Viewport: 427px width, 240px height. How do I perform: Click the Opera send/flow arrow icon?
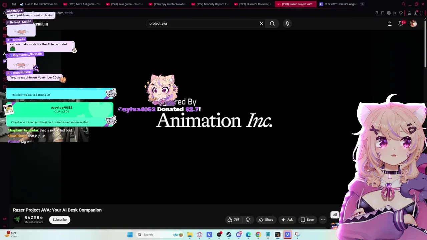(395, 13)
